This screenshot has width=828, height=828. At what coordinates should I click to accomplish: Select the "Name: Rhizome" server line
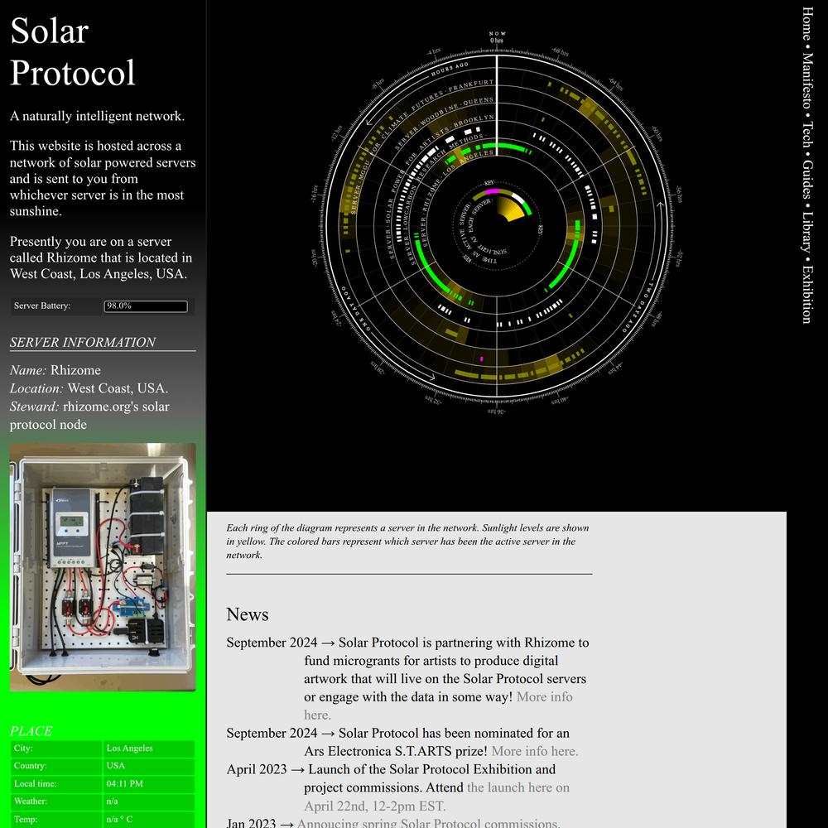55,370
